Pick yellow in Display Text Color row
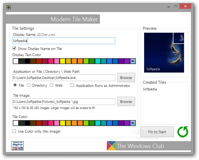The width and height of the screenshot is (199, 160). (x=63, y=61)
